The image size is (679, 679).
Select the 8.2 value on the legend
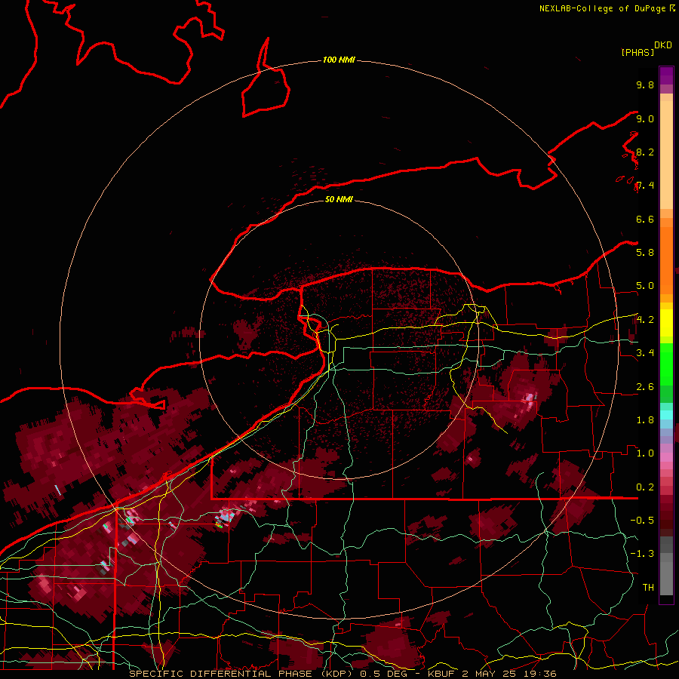click(x=645, y=152)
